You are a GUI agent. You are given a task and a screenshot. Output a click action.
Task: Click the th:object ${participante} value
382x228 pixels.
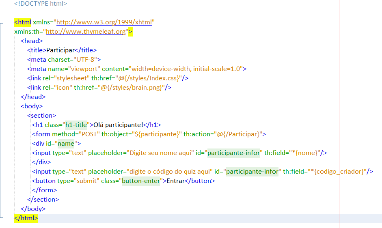pos(157,134)
